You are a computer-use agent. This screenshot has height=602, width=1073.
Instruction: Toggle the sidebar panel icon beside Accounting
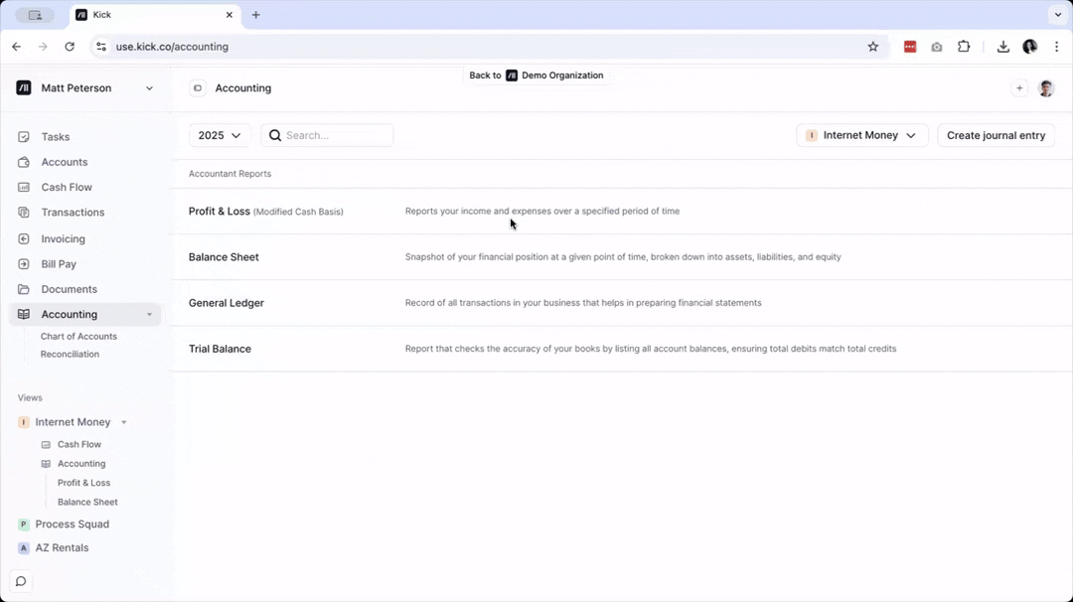tap(198, 88)
